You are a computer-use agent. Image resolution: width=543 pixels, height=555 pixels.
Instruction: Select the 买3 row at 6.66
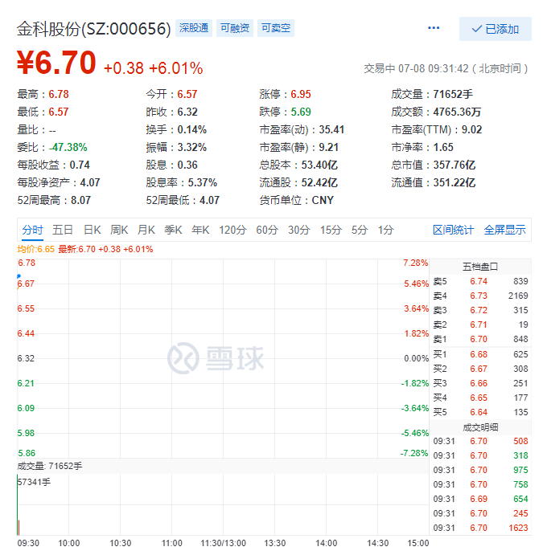[480, 383]
